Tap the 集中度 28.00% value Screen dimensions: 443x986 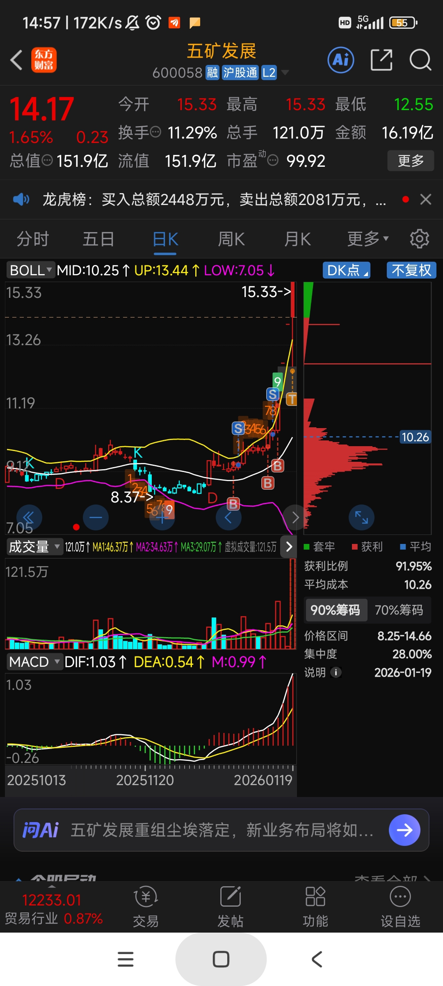pyautogui.click(x=412, y=654)
